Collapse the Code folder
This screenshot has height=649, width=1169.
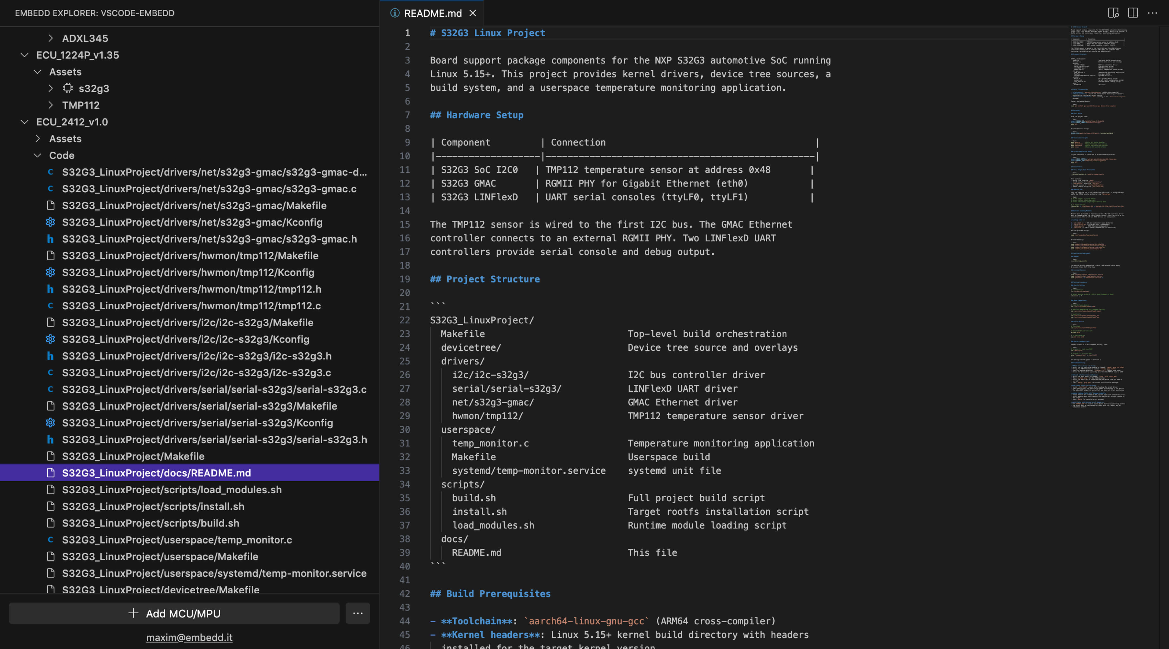pyautogui.click(x=38, y=155)
